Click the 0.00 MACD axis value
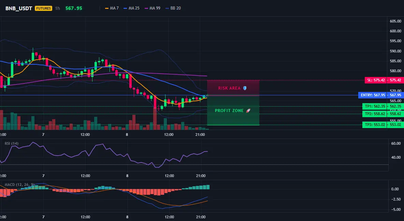404x221 pixels. [395, 189]
